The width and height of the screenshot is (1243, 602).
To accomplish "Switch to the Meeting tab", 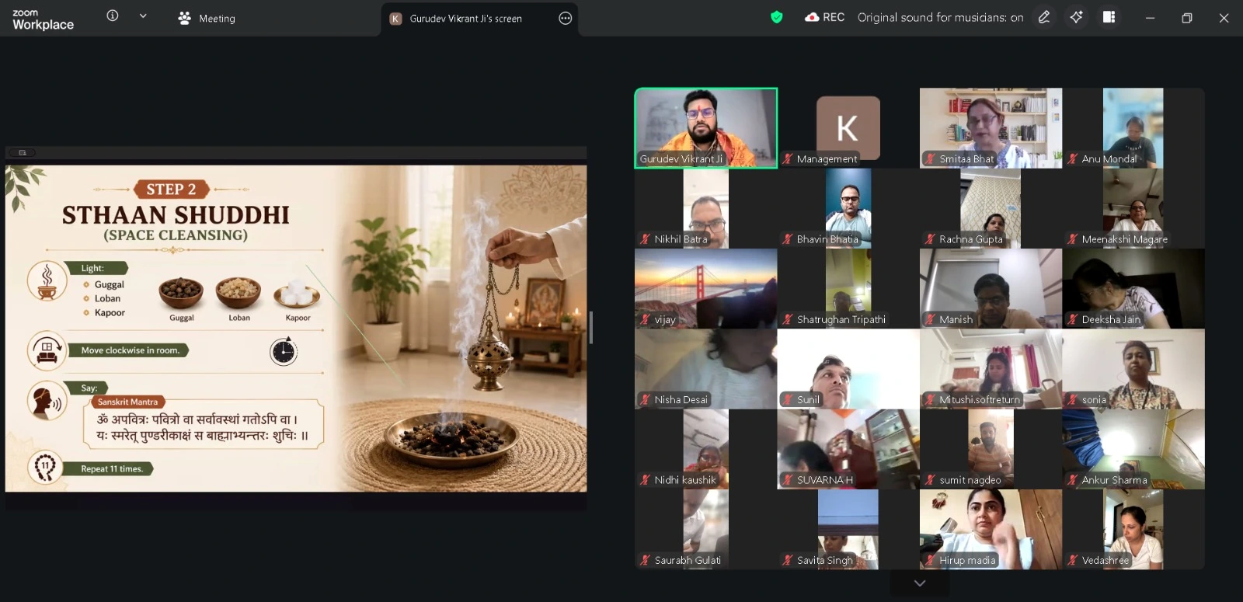I will [x=207, y=18].
